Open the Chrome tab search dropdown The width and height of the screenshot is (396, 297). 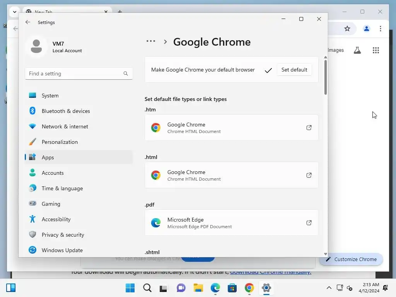(x=14, y=12)
